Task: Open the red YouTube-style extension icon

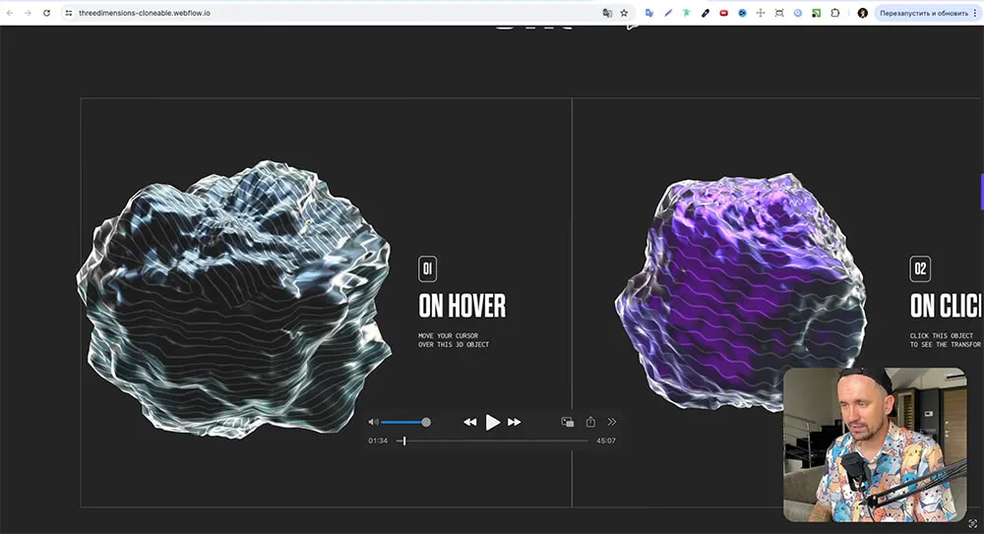Action: tap(723, 13)
